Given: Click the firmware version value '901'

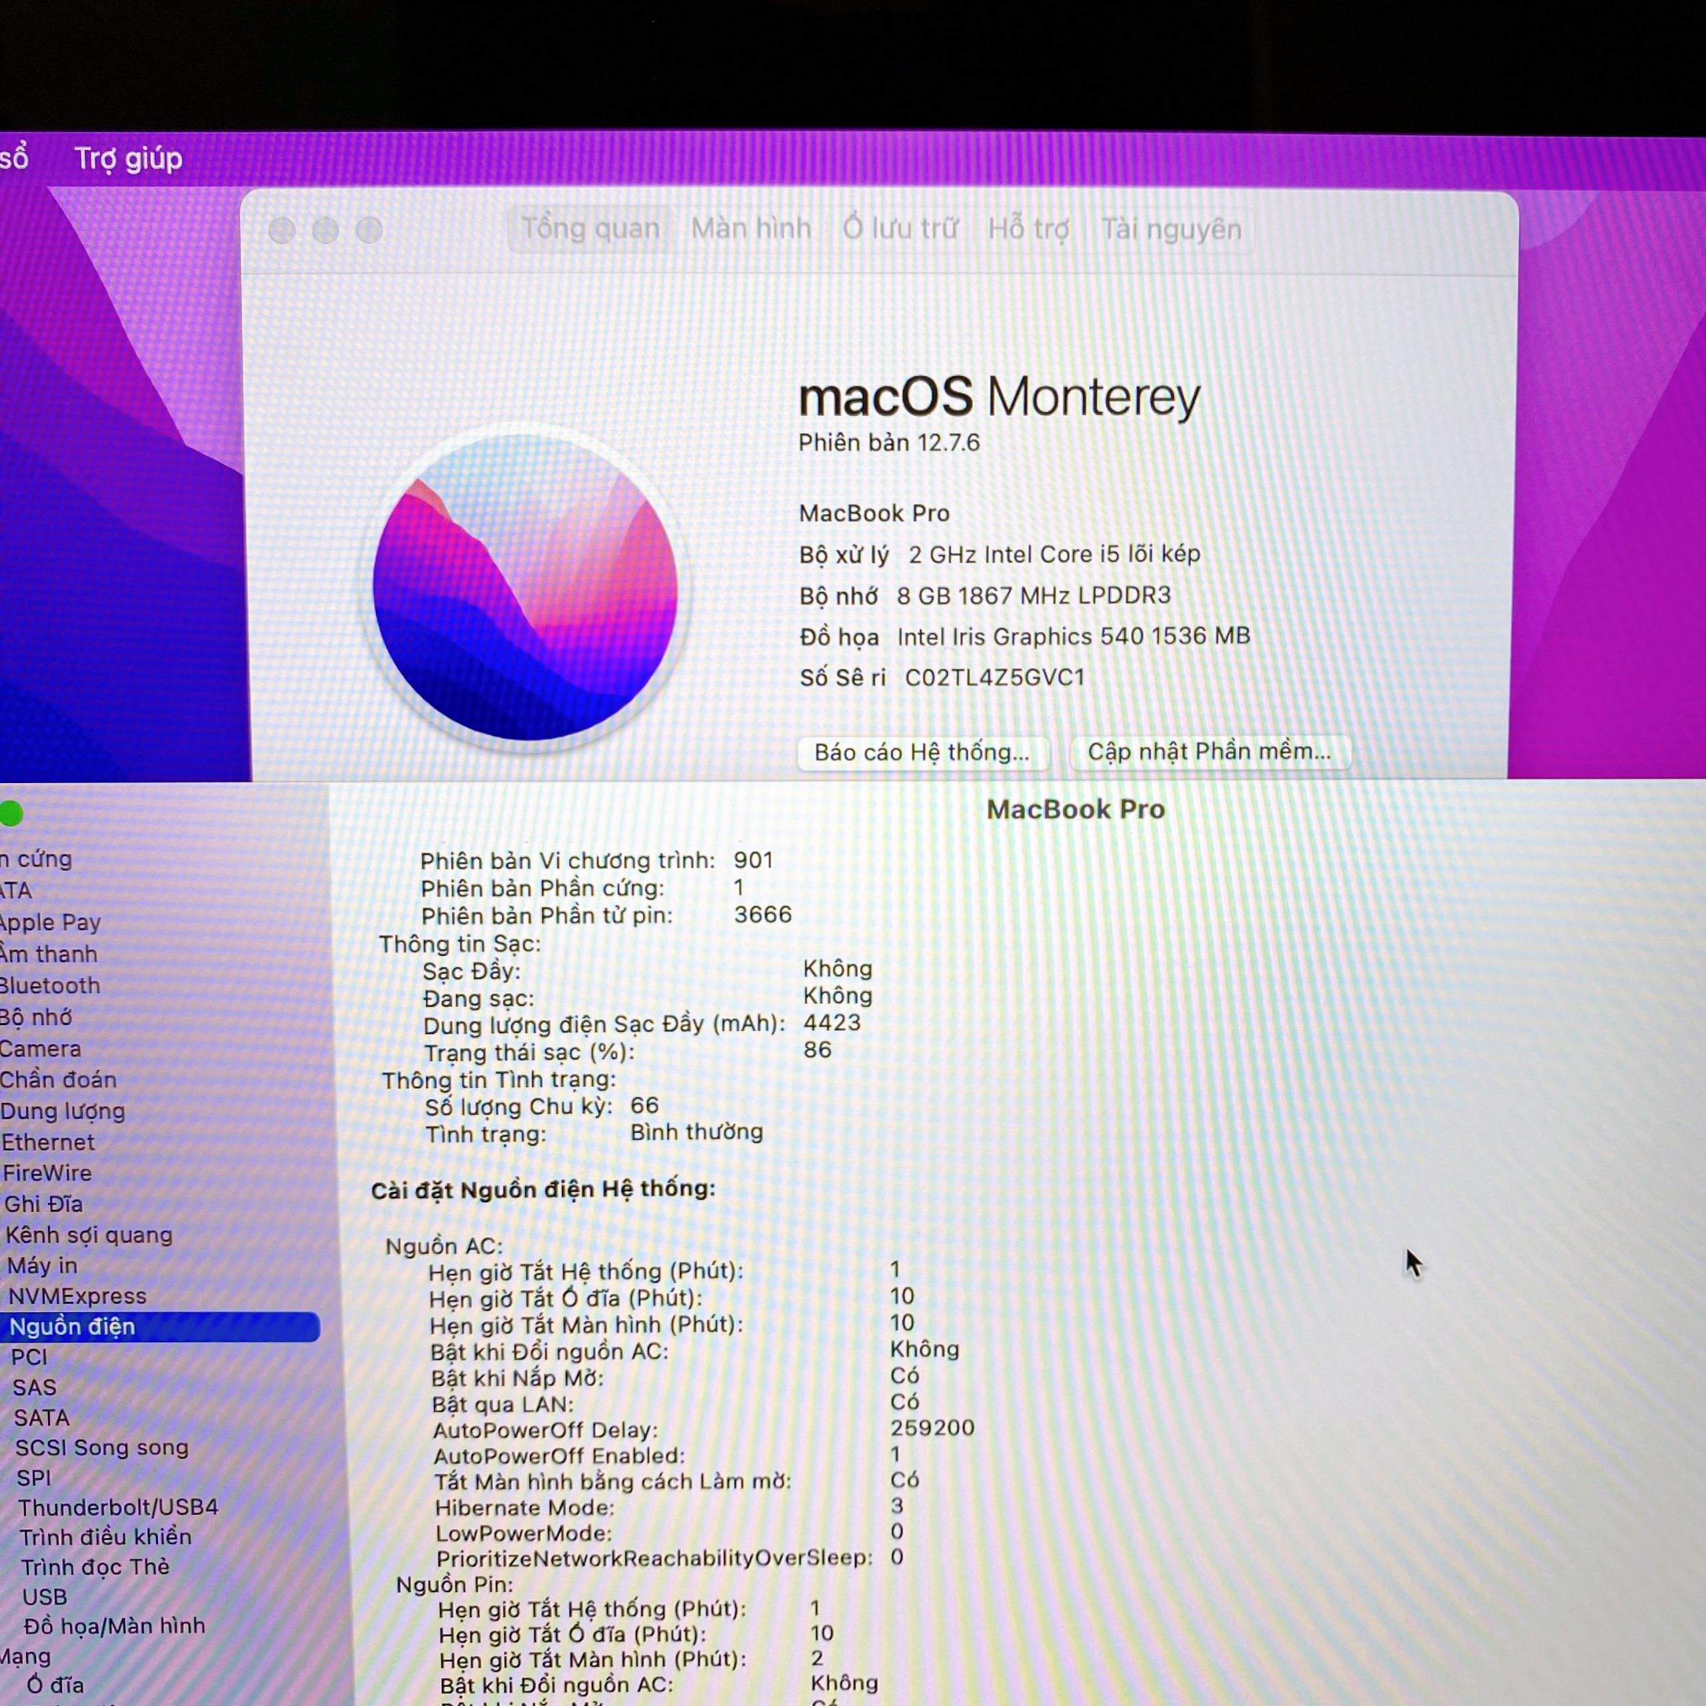Looking at the screenshot, I should [753, 860].
